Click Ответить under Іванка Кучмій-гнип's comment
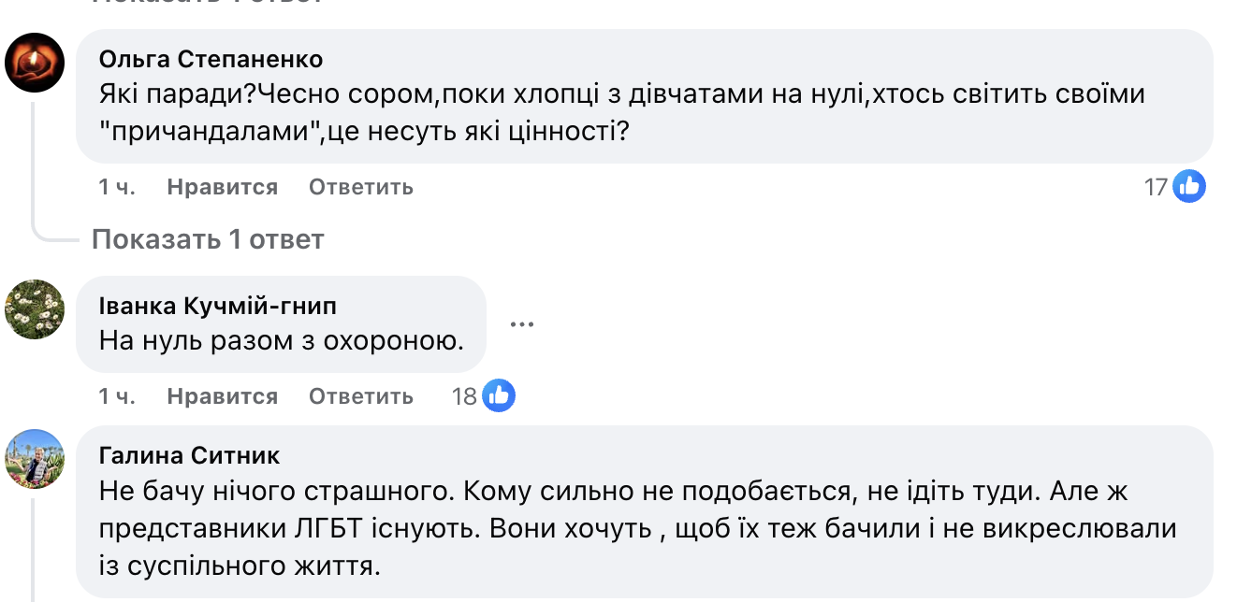The width and height of the screenshot is (1237, 602). (360, 396)
